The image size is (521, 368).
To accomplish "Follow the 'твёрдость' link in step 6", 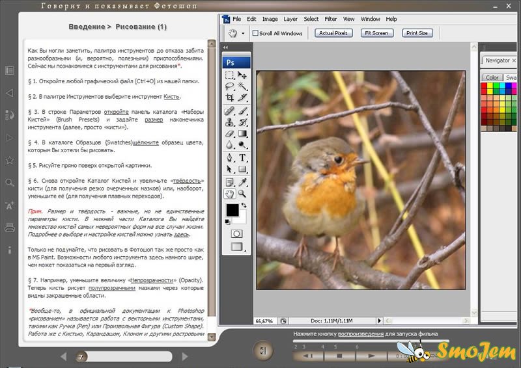I will (x=187, y=181).
